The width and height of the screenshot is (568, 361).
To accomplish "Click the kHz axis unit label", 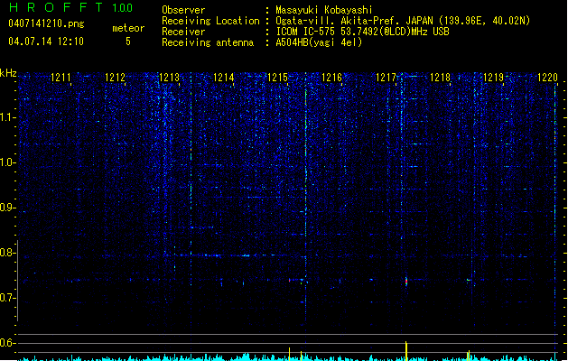I will pyautogui.click(x=8, y=73).
